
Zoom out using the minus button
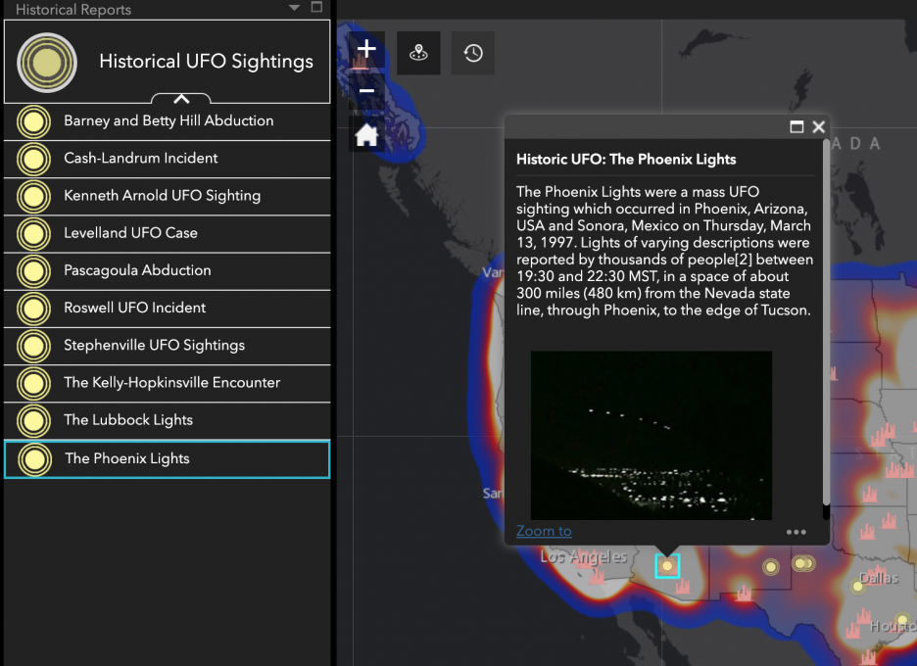tap(366, 91)
